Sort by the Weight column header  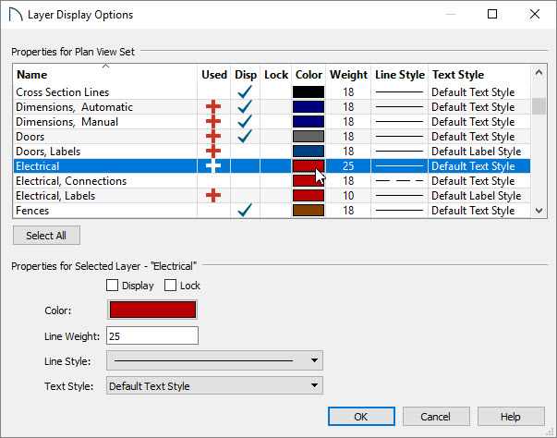348,75
